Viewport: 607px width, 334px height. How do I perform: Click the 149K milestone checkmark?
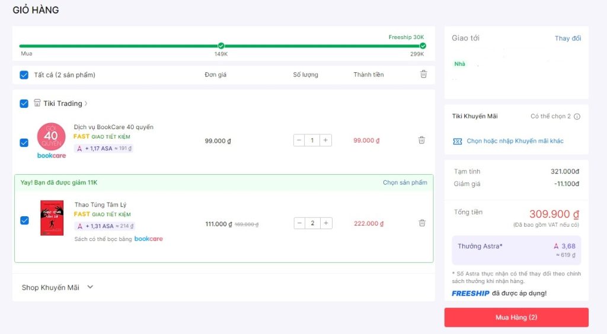pyautogui.click(x=221, y=46)
